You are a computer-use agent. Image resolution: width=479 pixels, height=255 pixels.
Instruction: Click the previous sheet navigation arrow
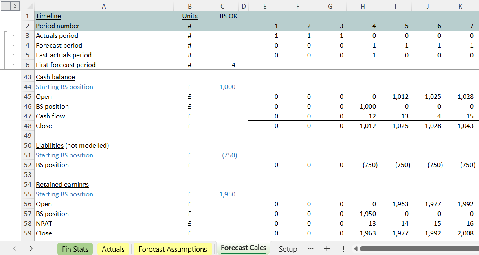15,249
